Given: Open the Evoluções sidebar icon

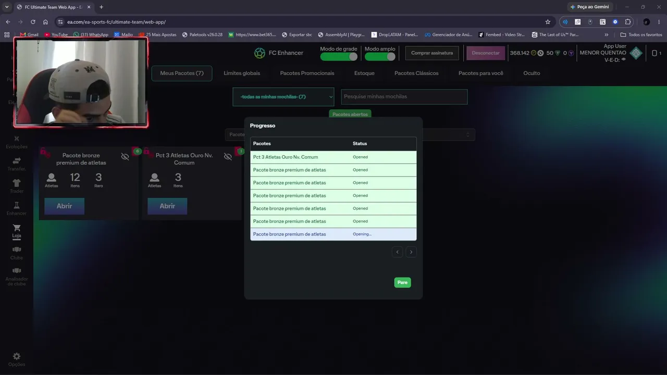Looking at the screenshot, I should tap(17, 139).
